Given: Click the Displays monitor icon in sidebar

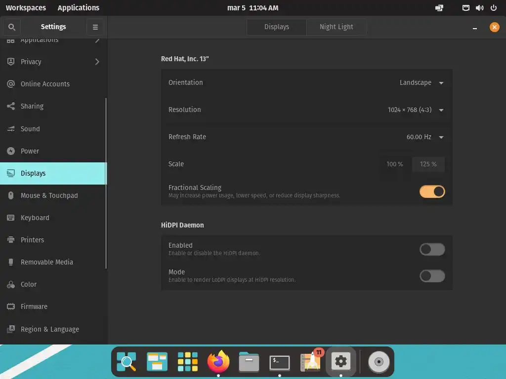Looking at the screenshot, I should coord(11,173).
